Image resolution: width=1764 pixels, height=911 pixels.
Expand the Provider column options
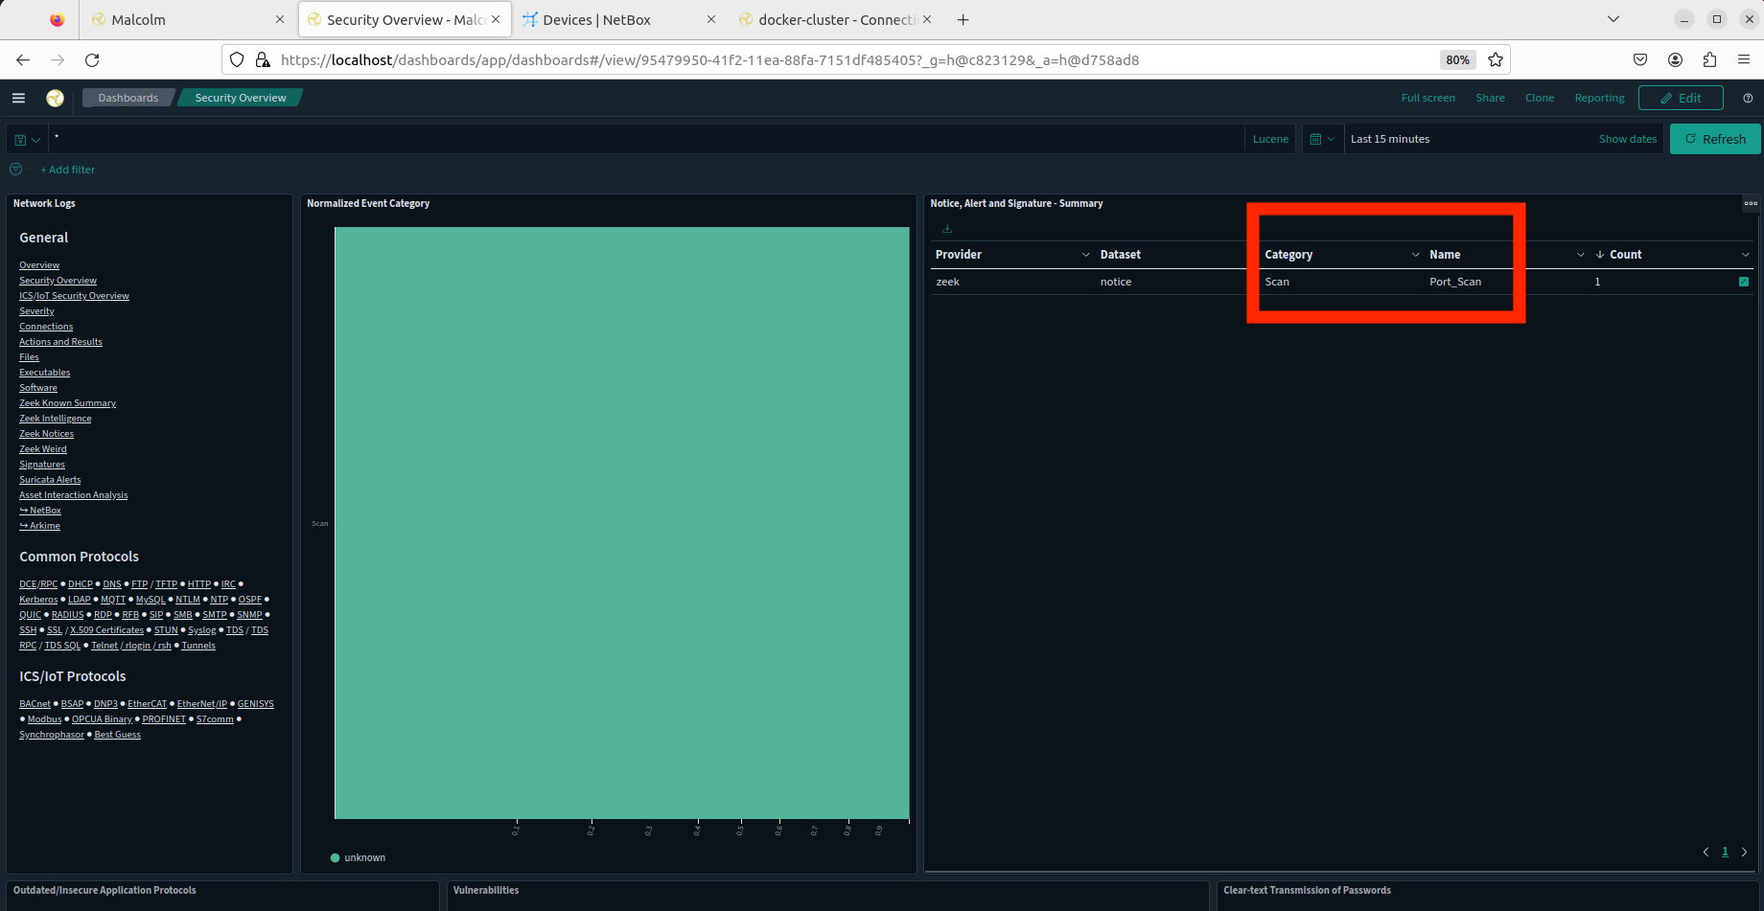point(1085,255)
